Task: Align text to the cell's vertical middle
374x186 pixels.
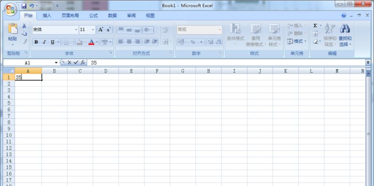Action: click(129, 30)
